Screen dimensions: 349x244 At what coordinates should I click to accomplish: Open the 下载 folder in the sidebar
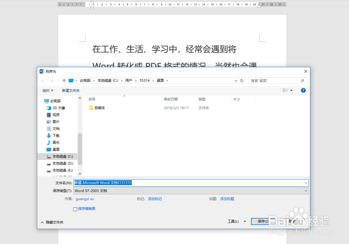[55, 136]
